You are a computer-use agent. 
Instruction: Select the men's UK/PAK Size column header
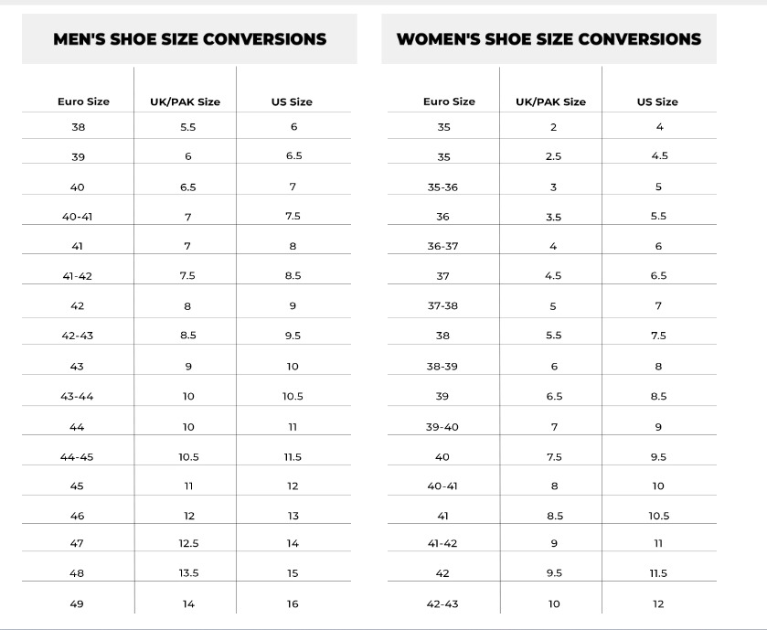pyautogui.click(x=186, y=101)
